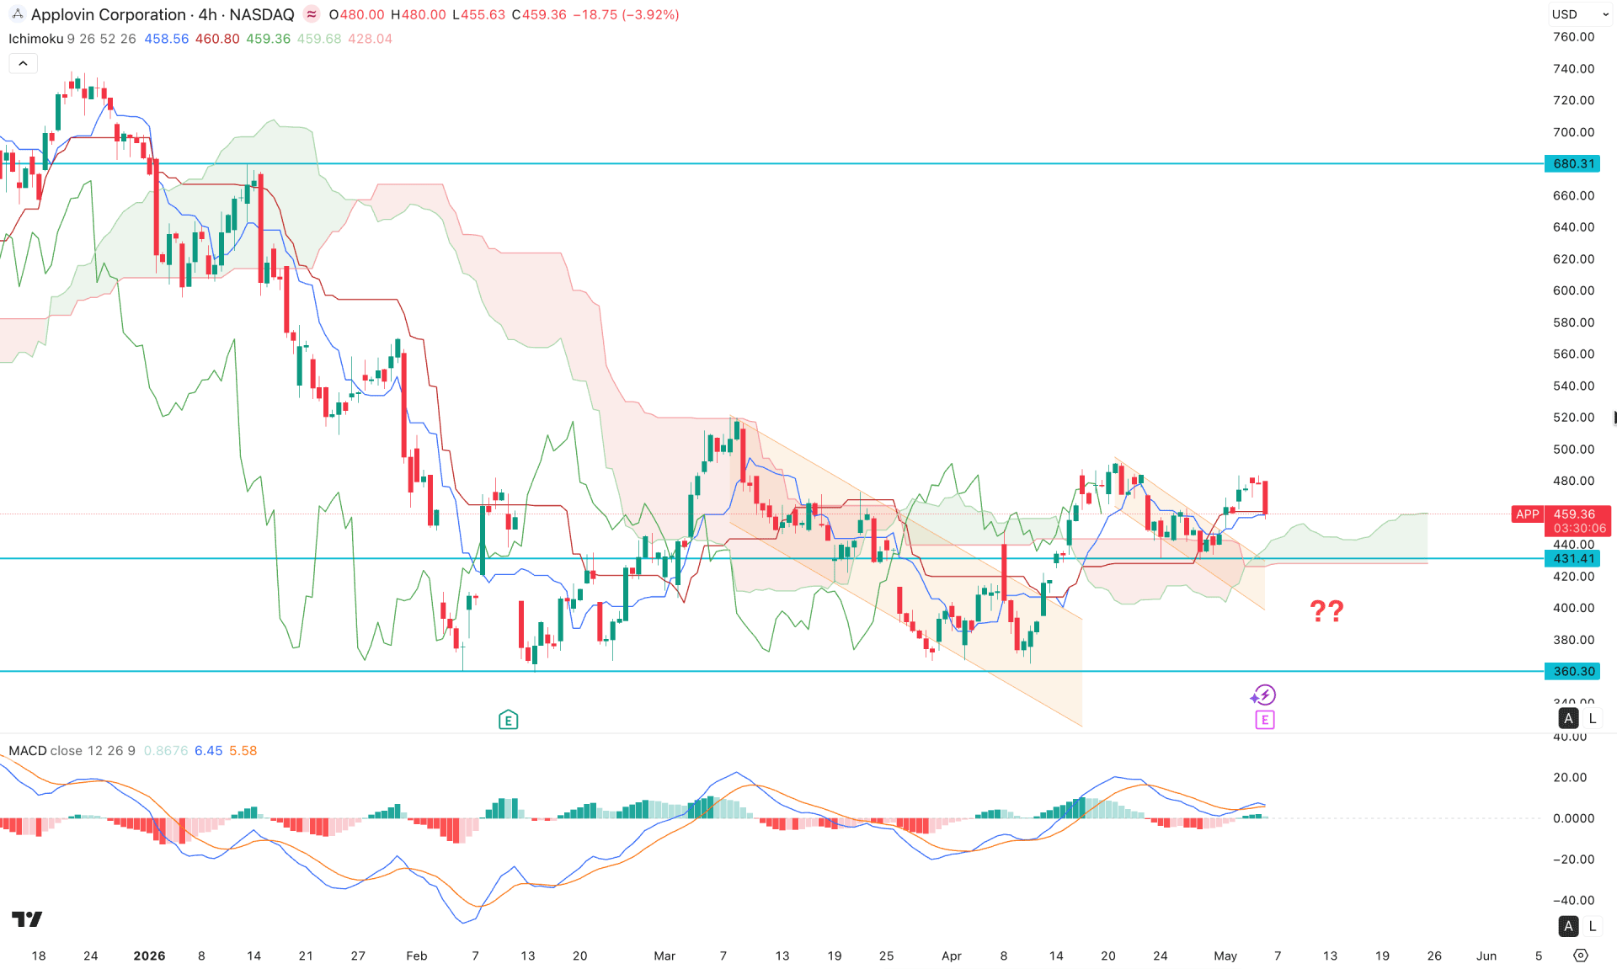Click the price change −18.75 (−3.92%) text
Image resolution: width=1617 pixels, height=969 pixels.
[x=626, y=14]
